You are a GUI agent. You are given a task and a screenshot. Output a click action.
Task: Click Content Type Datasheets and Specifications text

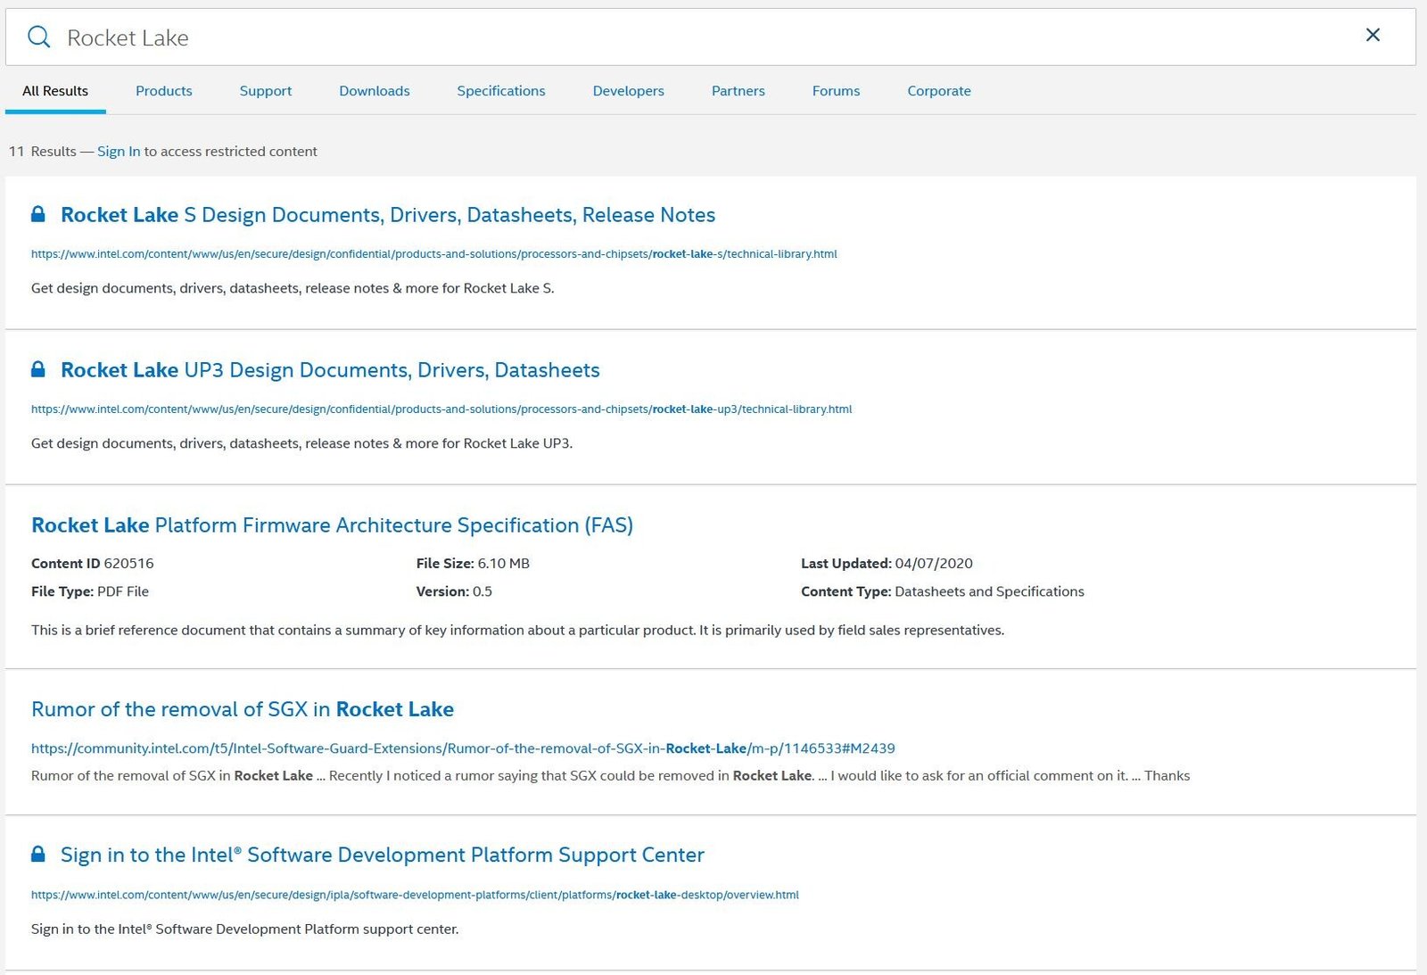(x=943, y=591)
